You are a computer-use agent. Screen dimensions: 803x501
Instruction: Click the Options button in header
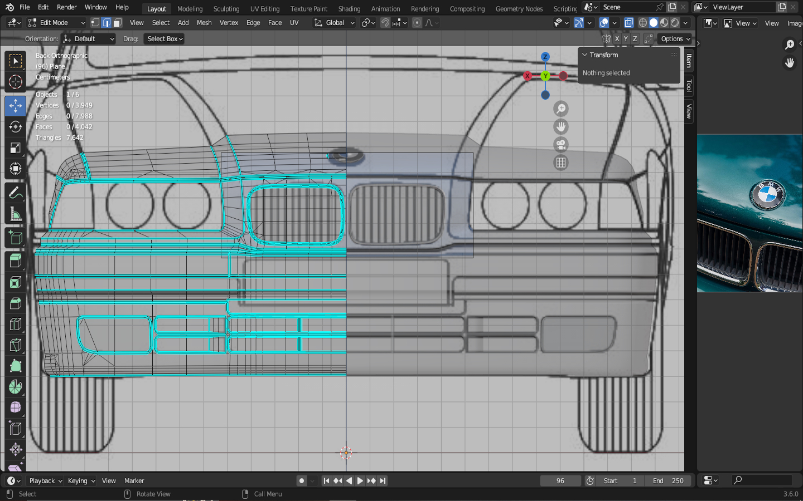tap(675, 39)
